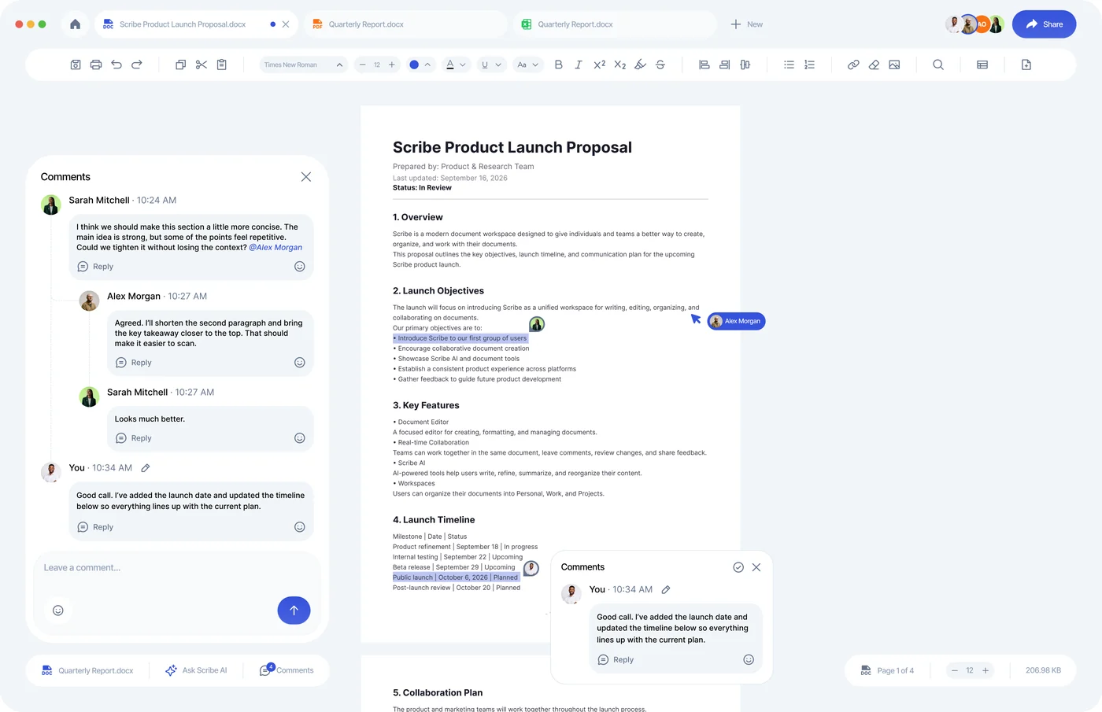1102x712 pixels.
Task: Click the blue text color circle
Action: pos(414,65)
